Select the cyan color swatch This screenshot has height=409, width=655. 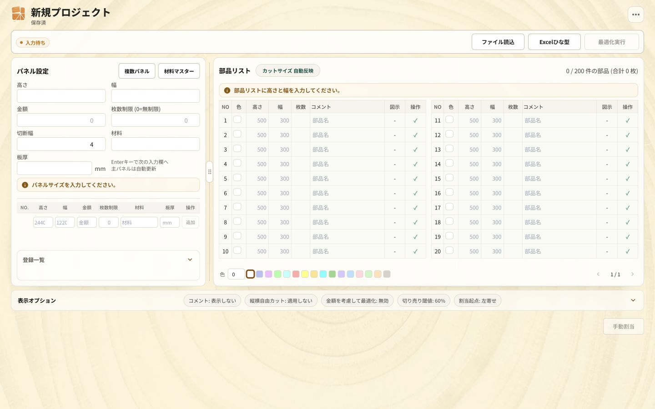tap(323, 274)
